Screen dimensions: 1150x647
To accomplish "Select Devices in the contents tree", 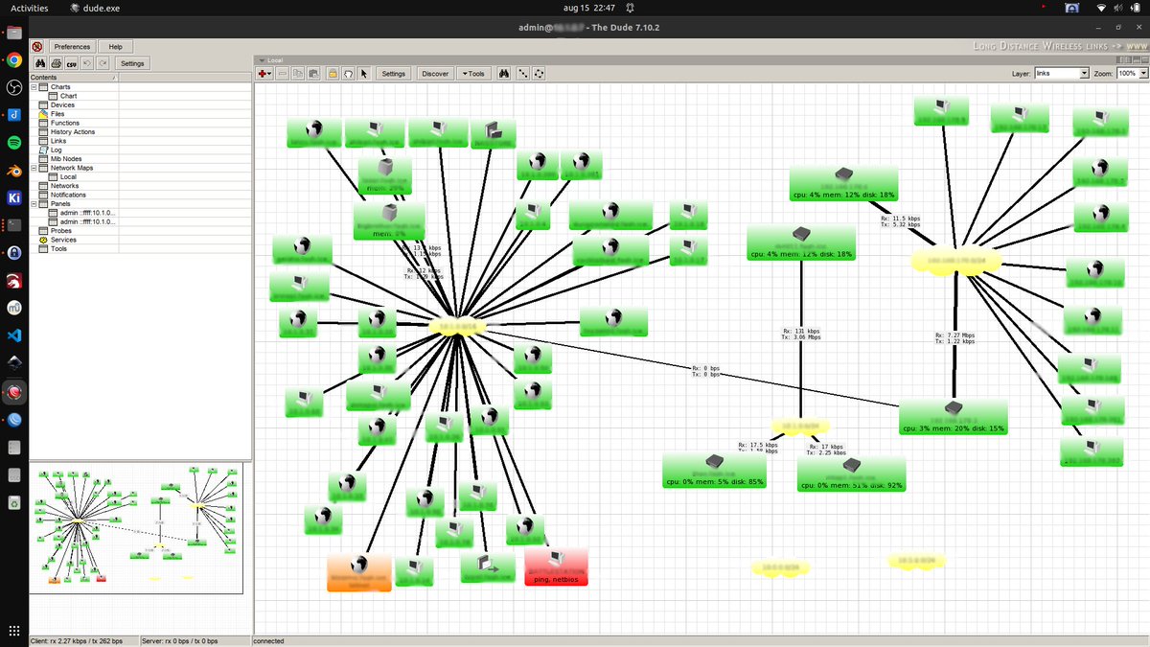I will point(62,105).
